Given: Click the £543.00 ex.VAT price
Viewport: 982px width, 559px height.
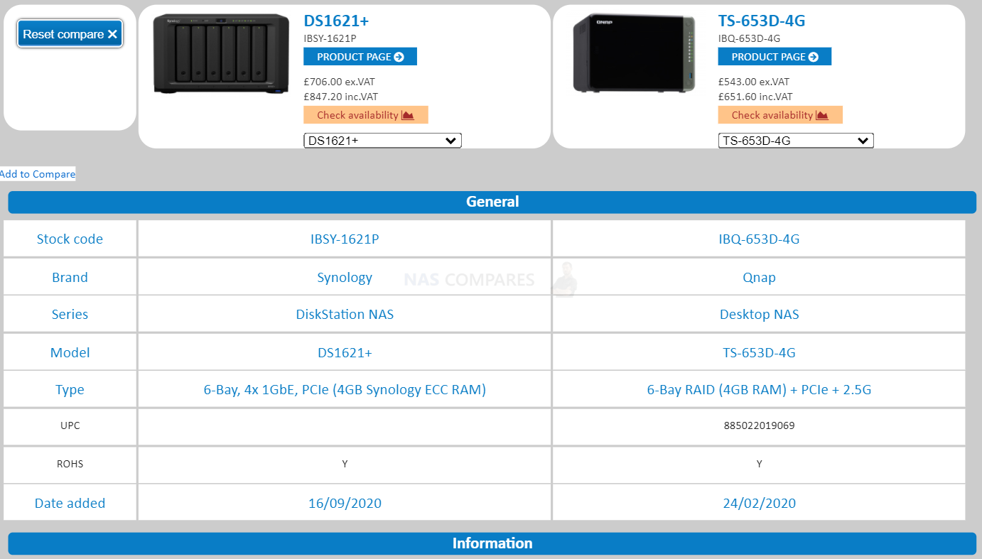Looking at the screenshot, I should (754, 82).
